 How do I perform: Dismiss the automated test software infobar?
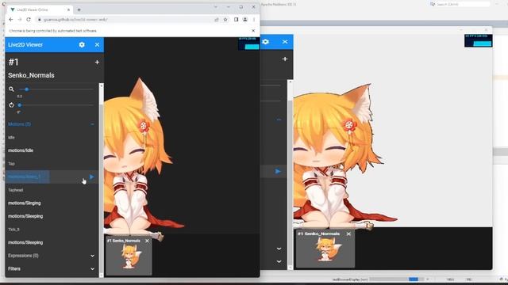pos(253,31)
